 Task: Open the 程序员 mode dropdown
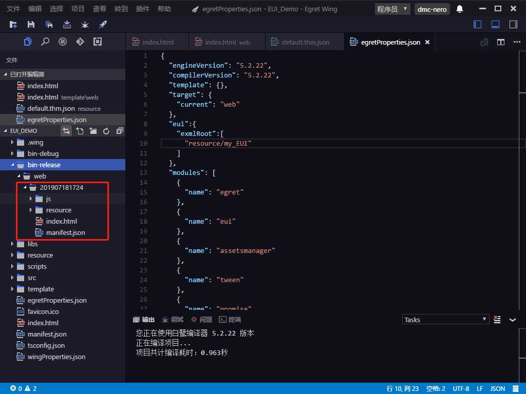392,9
